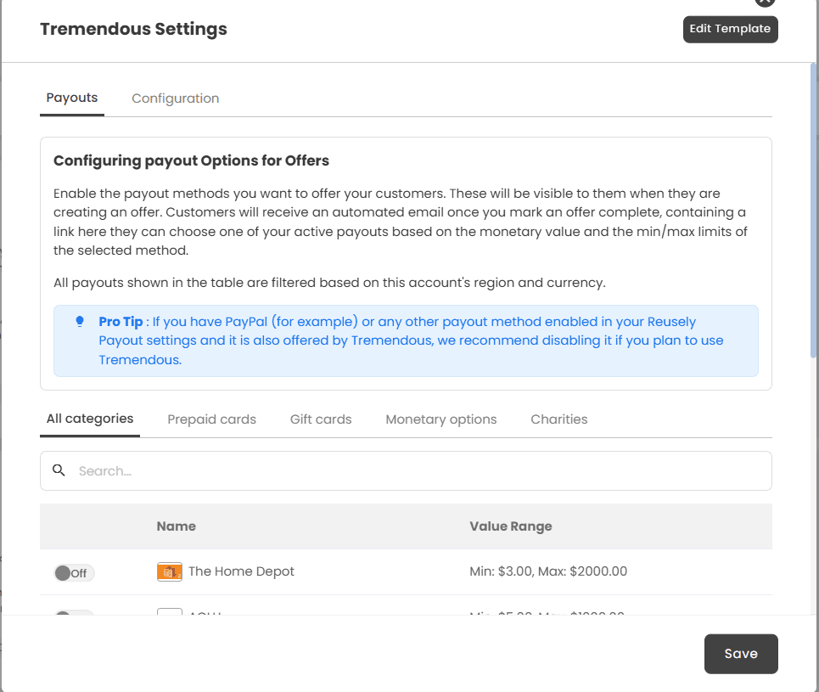Select the Prepaid cards tab
The height and width of the screenshot is (692, 819).
211,419
